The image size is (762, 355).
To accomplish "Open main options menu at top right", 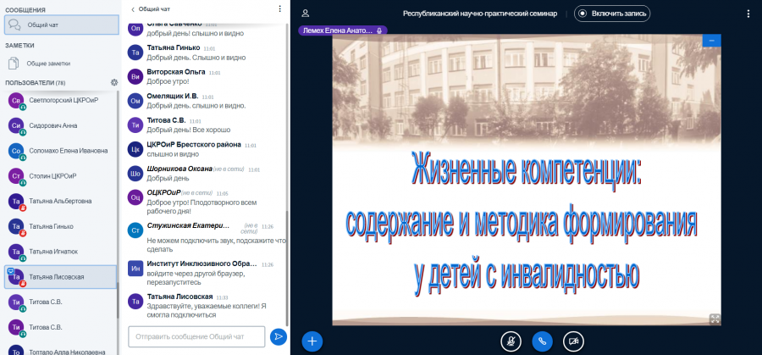I will click(748, 14).
